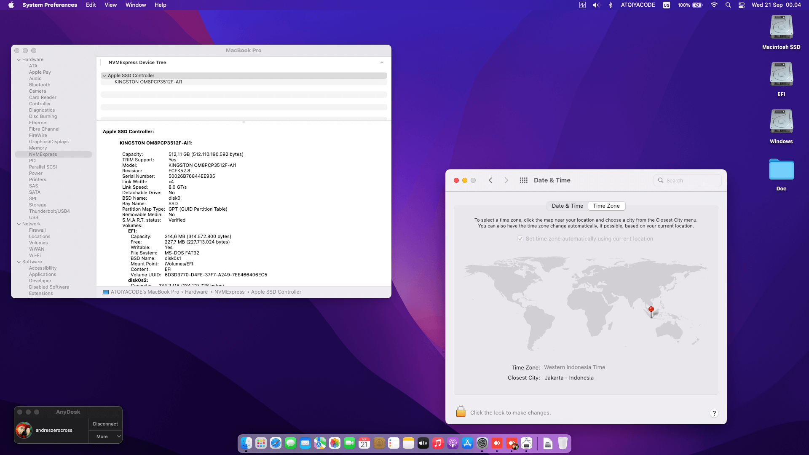809x455 pixels.
Task: Click the lock icon to make changes
Action: [461, 412]
